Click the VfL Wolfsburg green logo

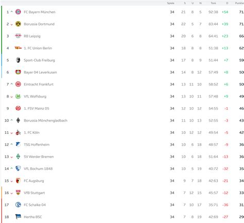click(x=18, y=96)
